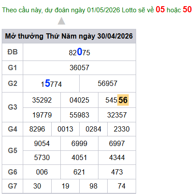The image size is (193, 196).
Task: Click G5 number 4051
Action: [x=79, y=157]
